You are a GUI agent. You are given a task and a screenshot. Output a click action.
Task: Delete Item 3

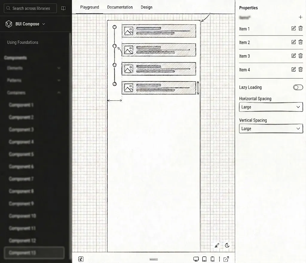[x=301, y=56]
